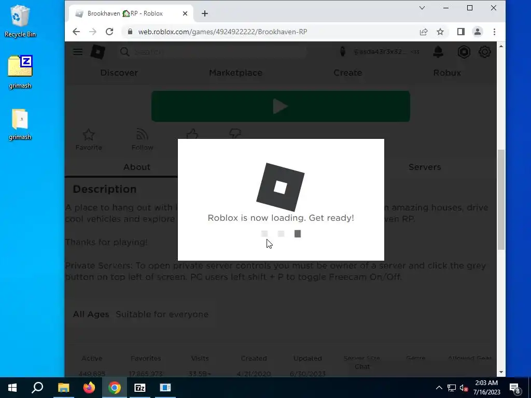Open the Windows Start menu
The width and height of the screenshot is (531, 398).
point(12,388)
